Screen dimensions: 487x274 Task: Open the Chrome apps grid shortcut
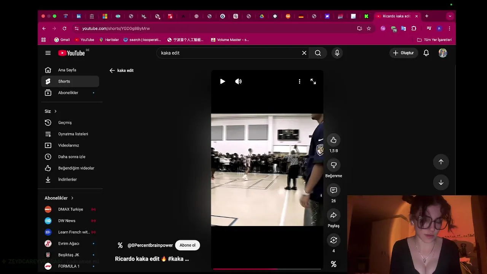[x=44, y=40]
